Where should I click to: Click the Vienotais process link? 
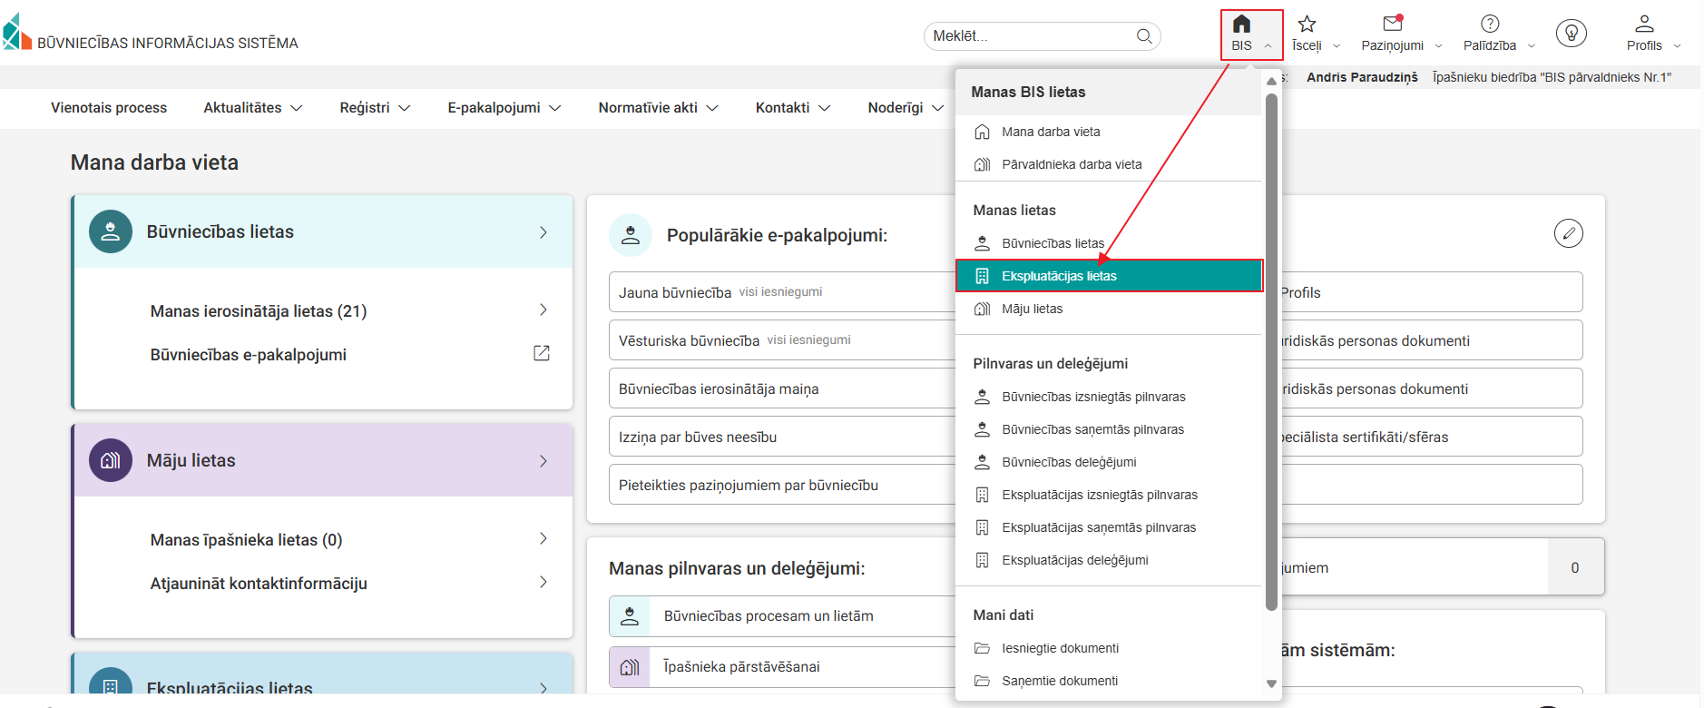[x=109, y=108]
